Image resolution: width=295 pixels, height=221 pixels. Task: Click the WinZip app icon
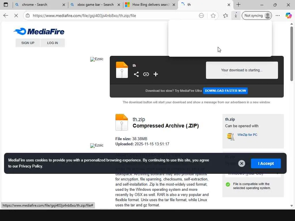(230, 137)
